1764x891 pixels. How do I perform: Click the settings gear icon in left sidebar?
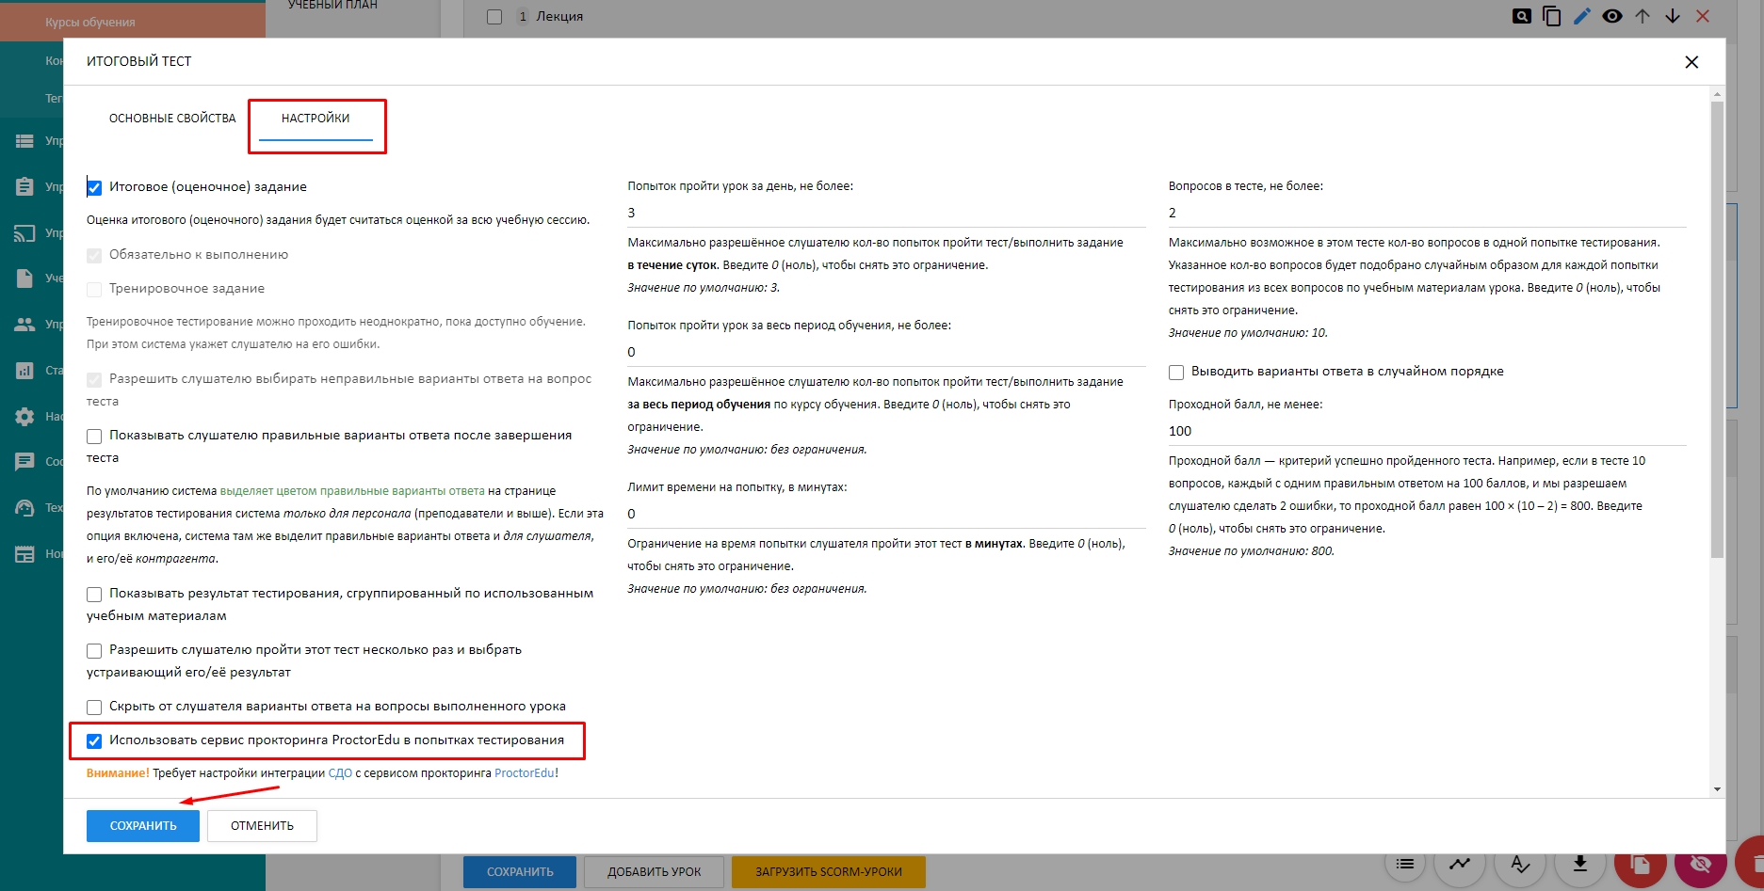[x=25, y=416]
